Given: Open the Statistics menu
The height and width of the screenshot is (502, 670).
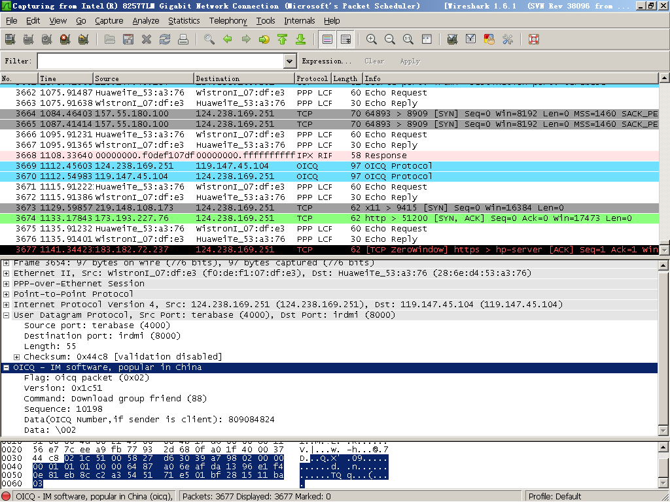Looking at the screenshot, I should 184,20.
